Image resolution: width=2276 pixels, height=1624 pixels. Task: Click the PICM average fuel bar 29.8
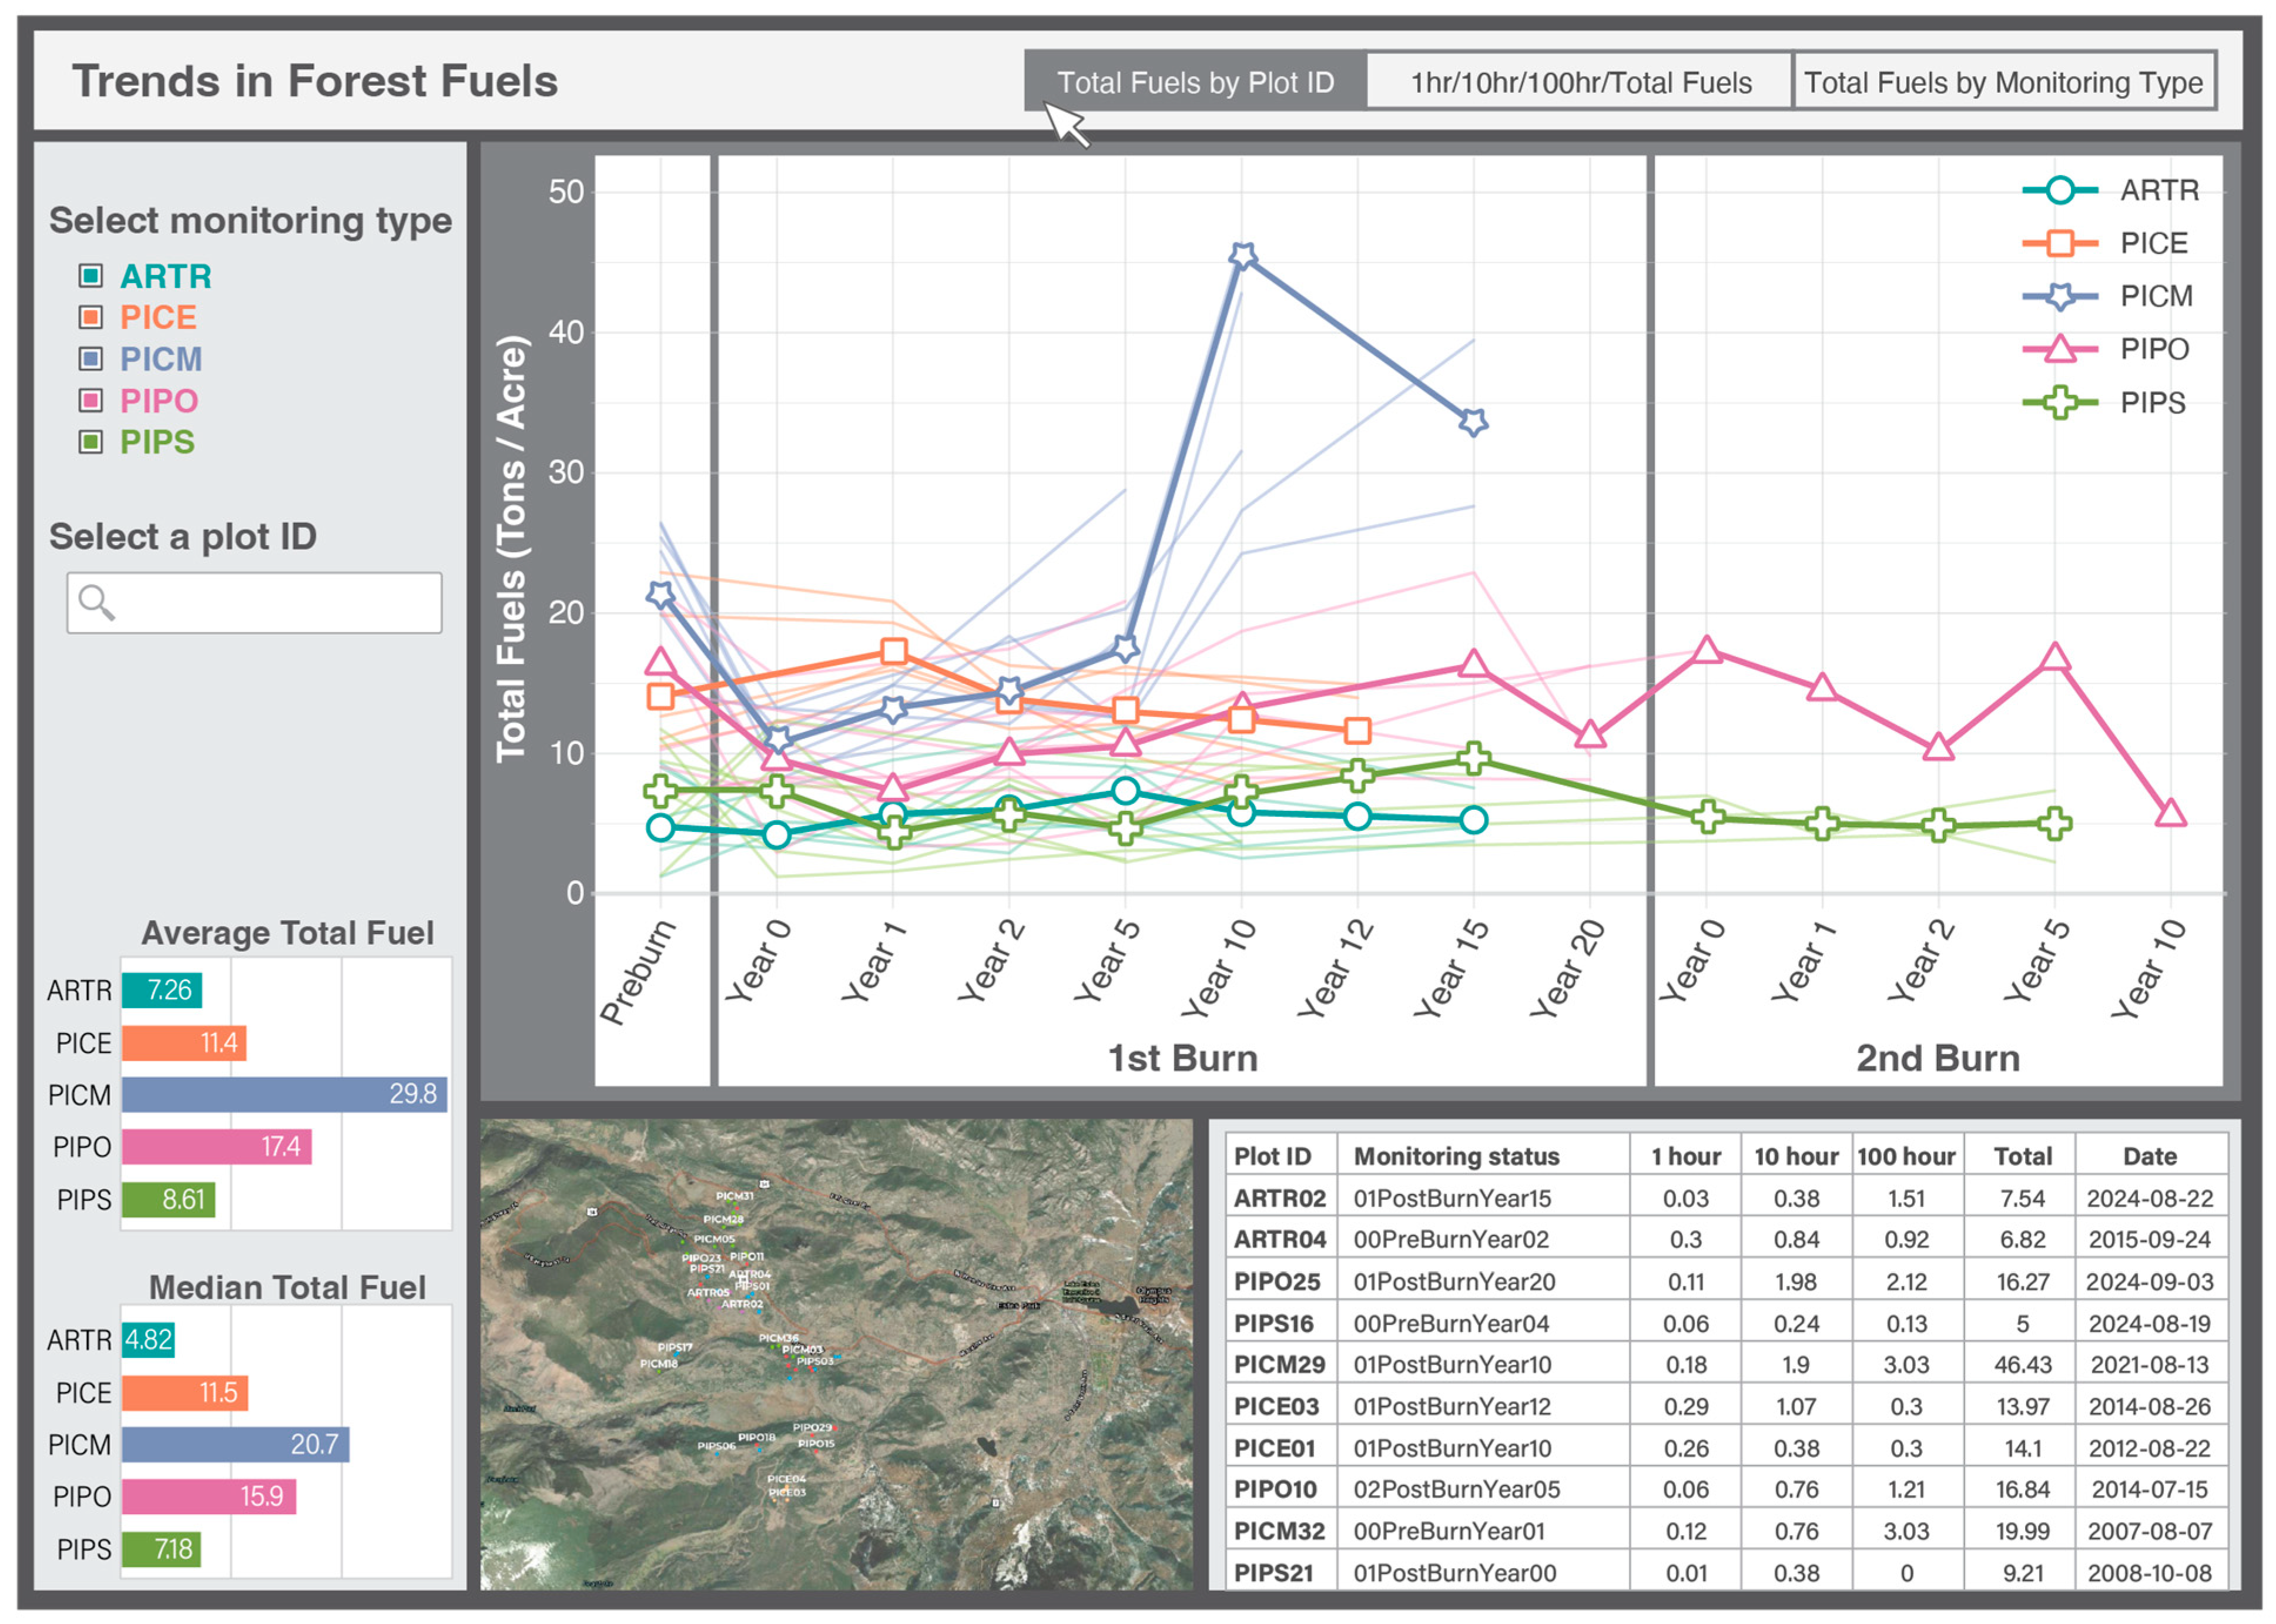(284, 1094)
